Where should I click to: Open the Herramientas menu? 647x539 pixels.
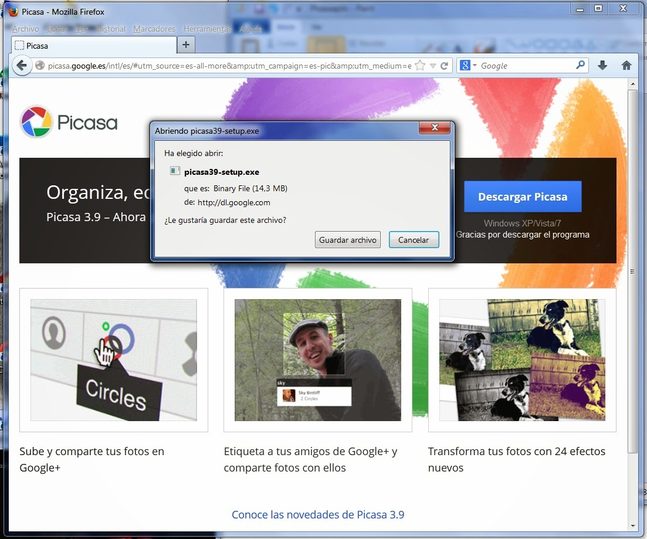207,29
